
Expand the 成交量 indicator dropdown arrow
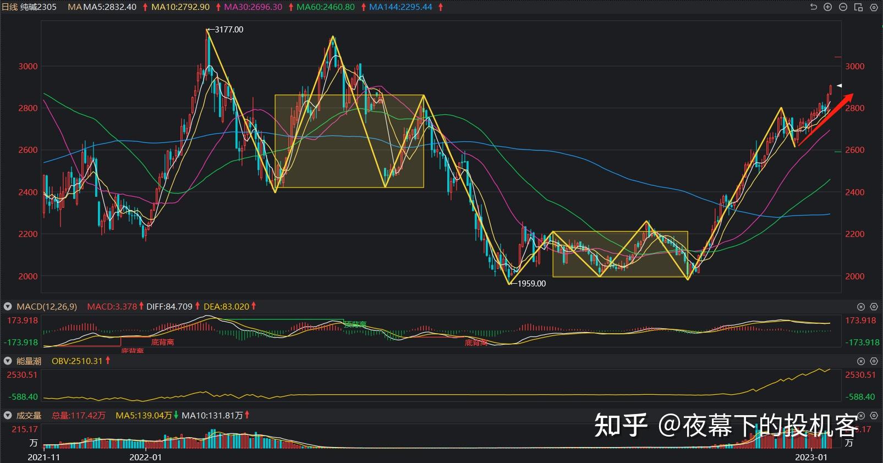[8, 416]
